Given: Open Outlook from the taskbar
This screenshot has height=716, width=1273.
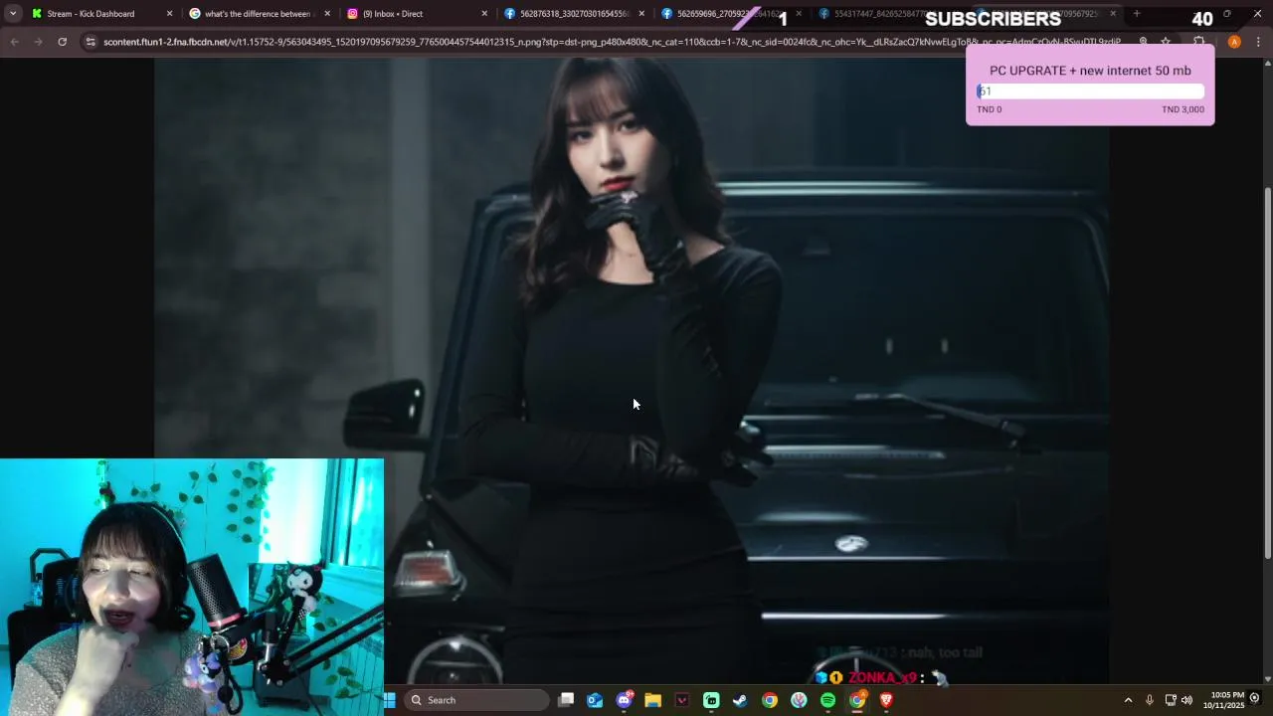Looking at the screenshot, I should coord(595,700).
